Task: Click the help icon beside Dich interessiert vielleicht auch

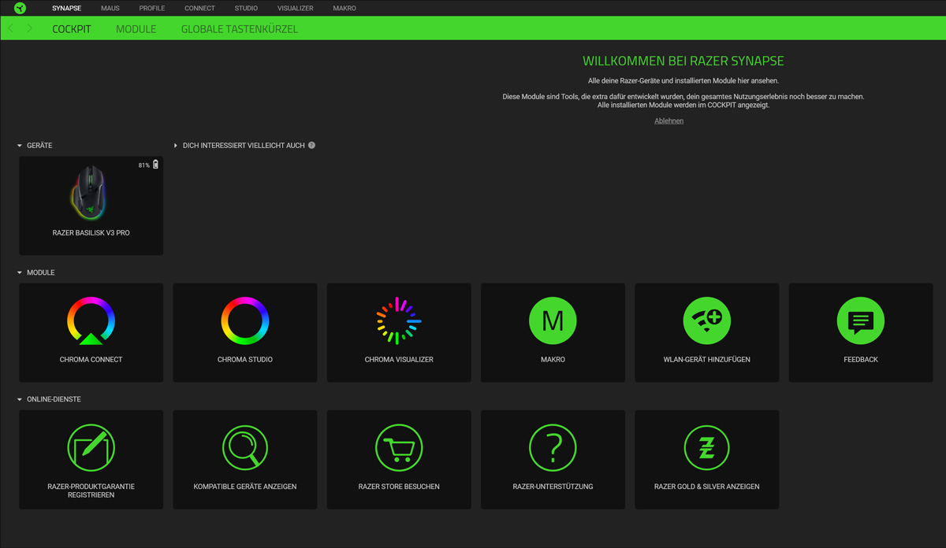Action: (312, 146)
